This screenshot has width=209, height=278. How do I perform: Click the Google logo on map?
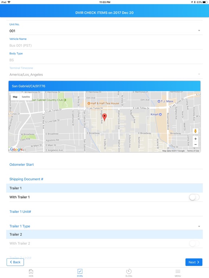pos(16,149)
